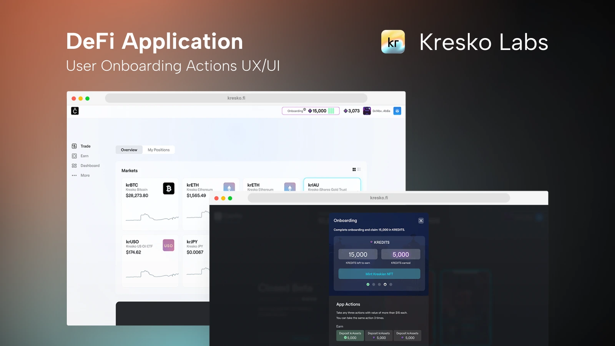Screen dimensions: 615x346
Task: Click the address bar of the light window
Action: point(236,98)
